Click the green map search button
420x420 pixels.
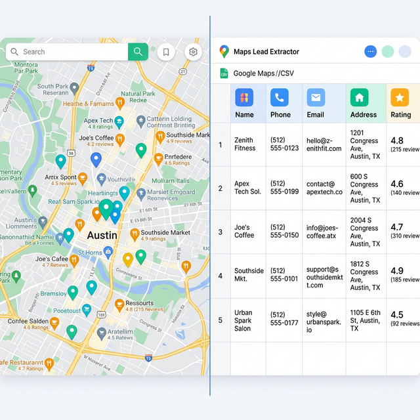coord(138,52)
